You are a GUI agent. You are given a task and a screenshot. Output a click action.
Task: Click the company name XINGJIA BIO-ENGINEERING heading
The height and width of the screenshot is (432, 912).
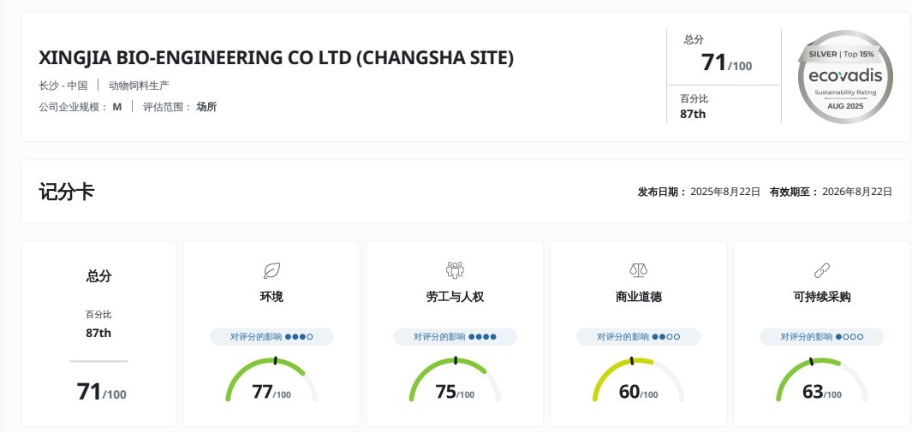point(277,58)
